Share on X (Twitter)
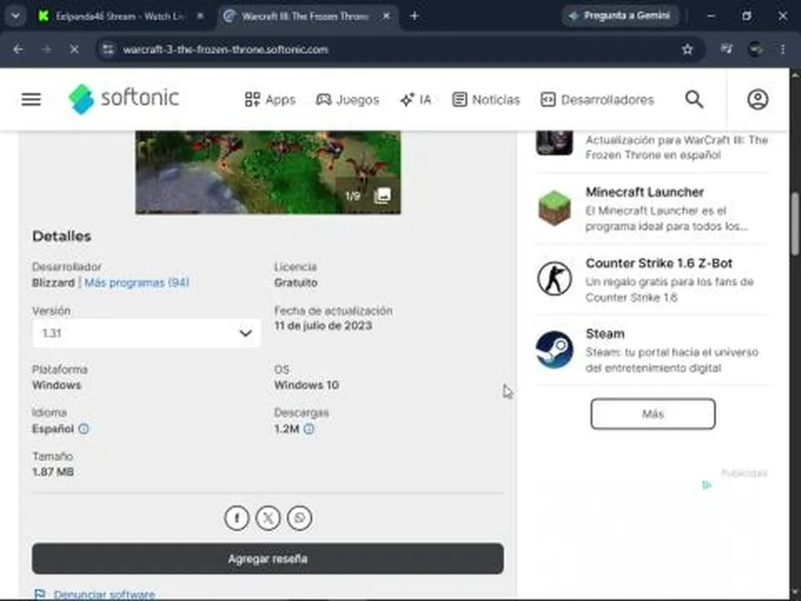This screenshot has height=601, width=801. click(x=268, y=518)
